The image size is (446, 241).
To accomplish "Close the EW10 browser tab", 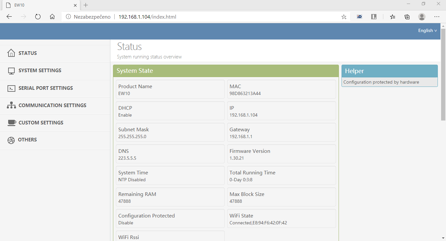I will click(x=75, y=5).
